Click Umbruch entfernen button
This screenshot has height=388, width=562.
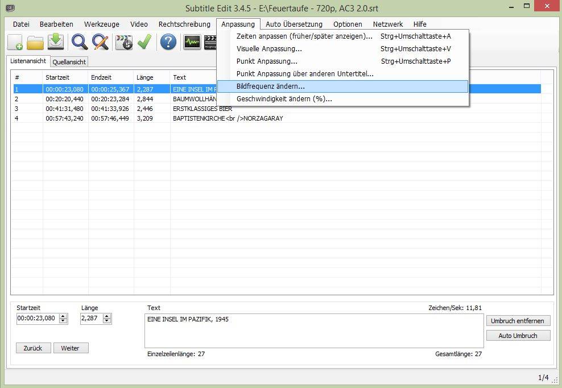[518, 321]
